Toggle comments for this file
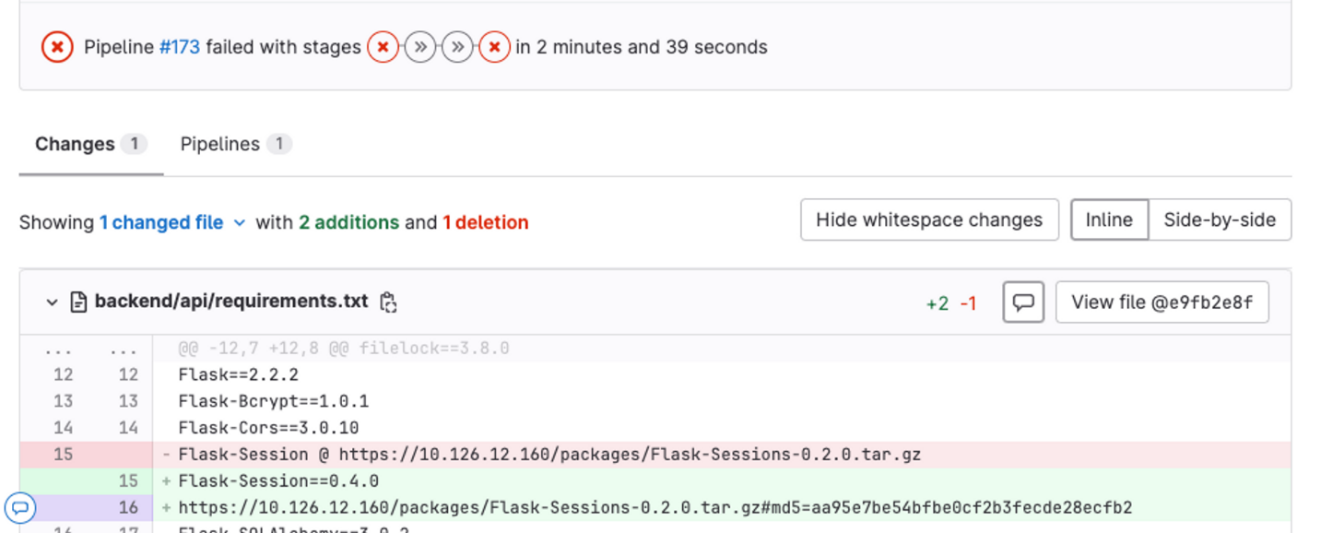Screen dimensions: 1321x533 click(x=1022, y=302)
